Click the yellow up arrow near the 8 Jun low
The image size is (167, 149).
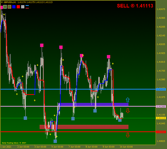pyautogui.click(x=98, y=97)
